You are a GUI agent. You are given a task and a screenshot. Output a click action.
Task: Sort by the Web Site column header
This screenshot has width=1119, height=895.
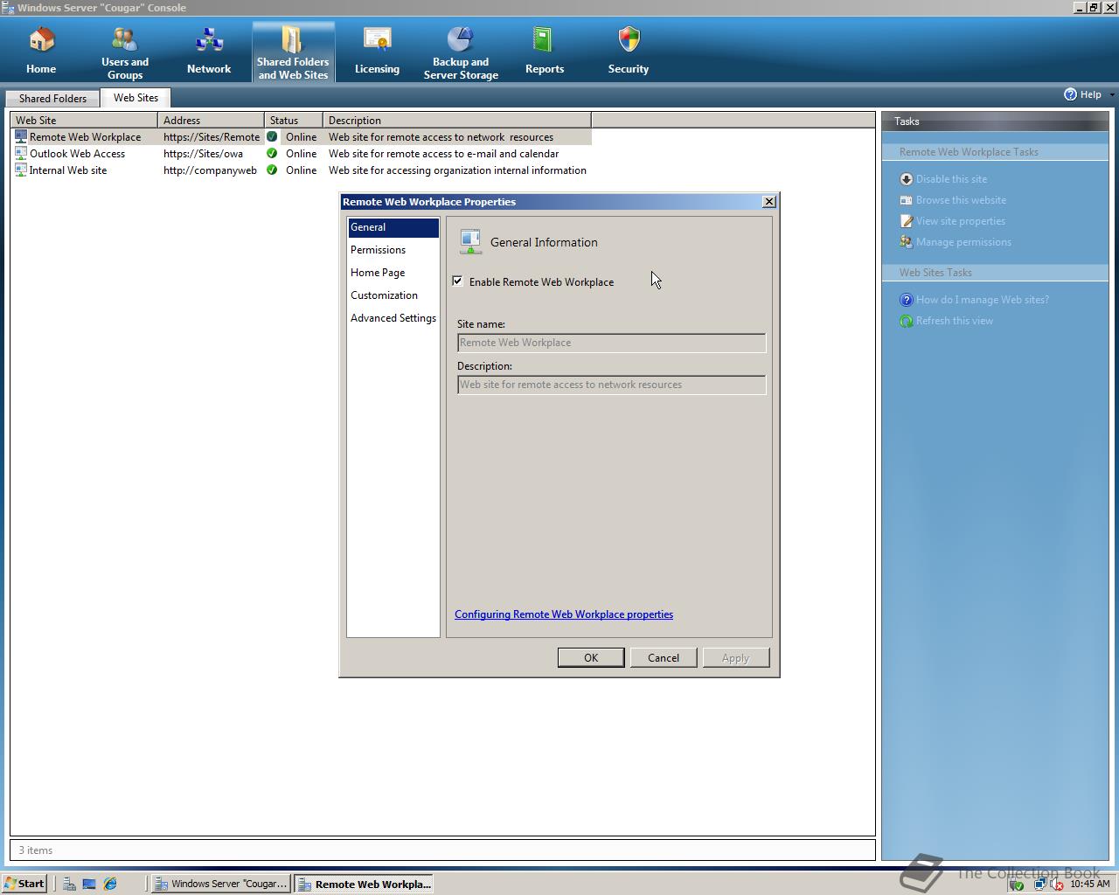tap(84, 121)
